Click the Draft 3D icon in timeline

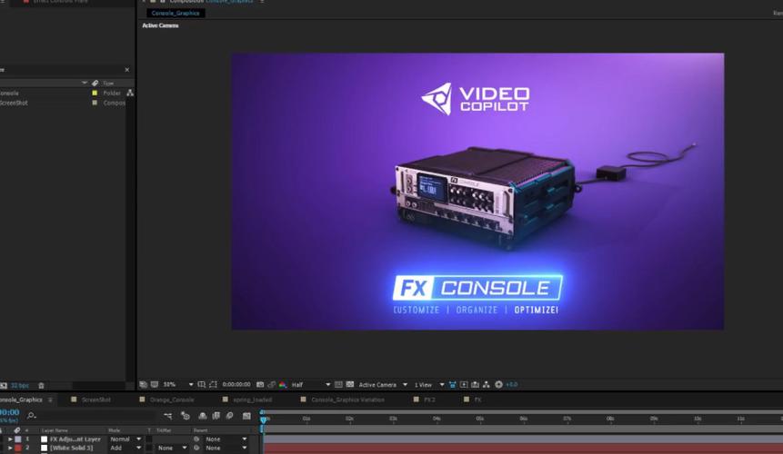coord(186,416)
